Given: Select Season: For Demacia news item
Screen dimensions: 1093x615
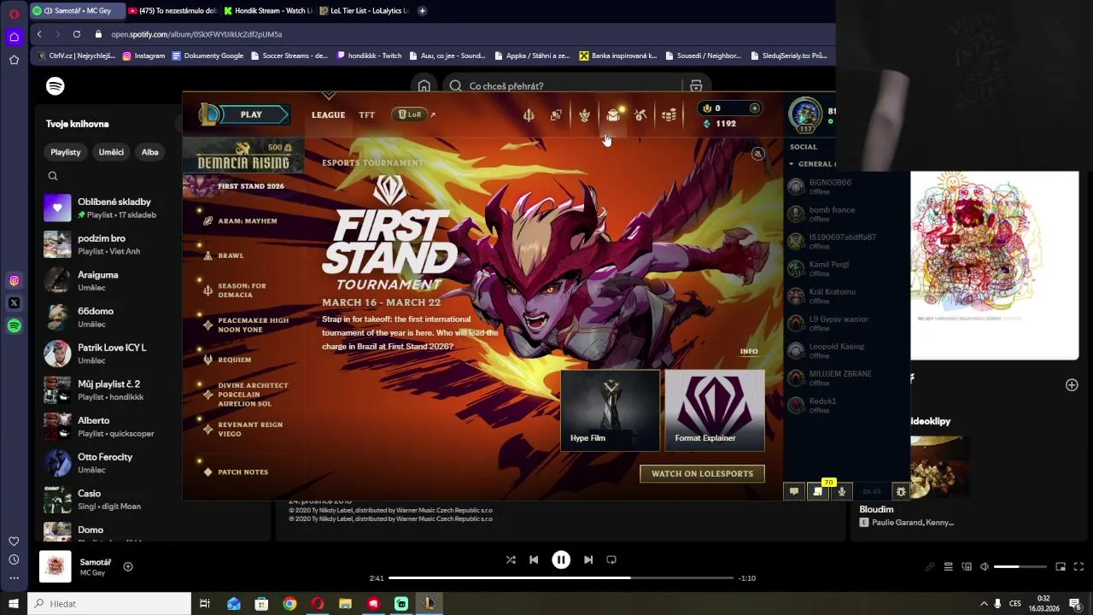Looking at the screenshot, I should 242,290.
